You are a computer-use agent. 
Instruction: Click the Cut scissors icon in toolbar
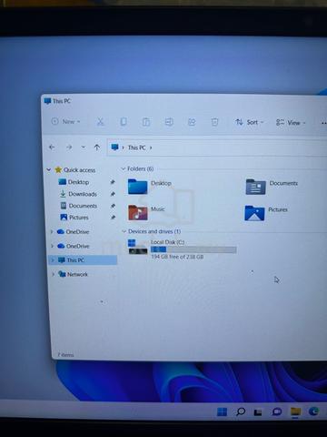point(100,122)
